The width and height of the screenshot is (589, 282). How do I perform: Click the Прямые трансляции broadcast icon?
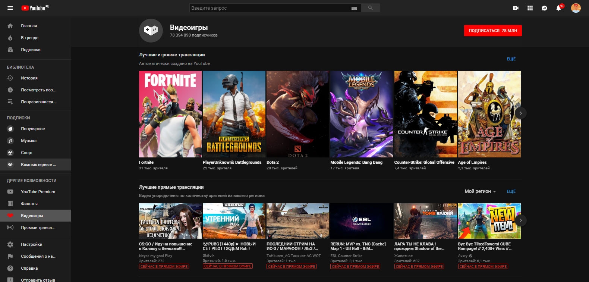[x=10, y=228]
